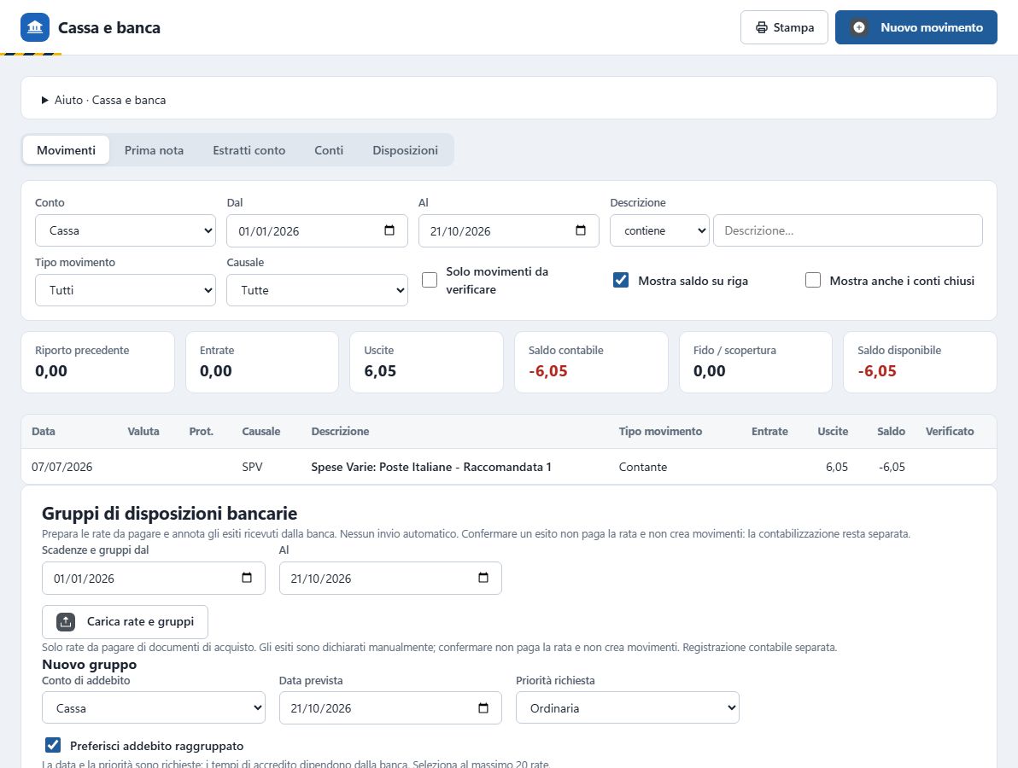Click upload icon on Carica rate e gruppi
Viewport: 1018px width, 768px height.
point(66,621)
